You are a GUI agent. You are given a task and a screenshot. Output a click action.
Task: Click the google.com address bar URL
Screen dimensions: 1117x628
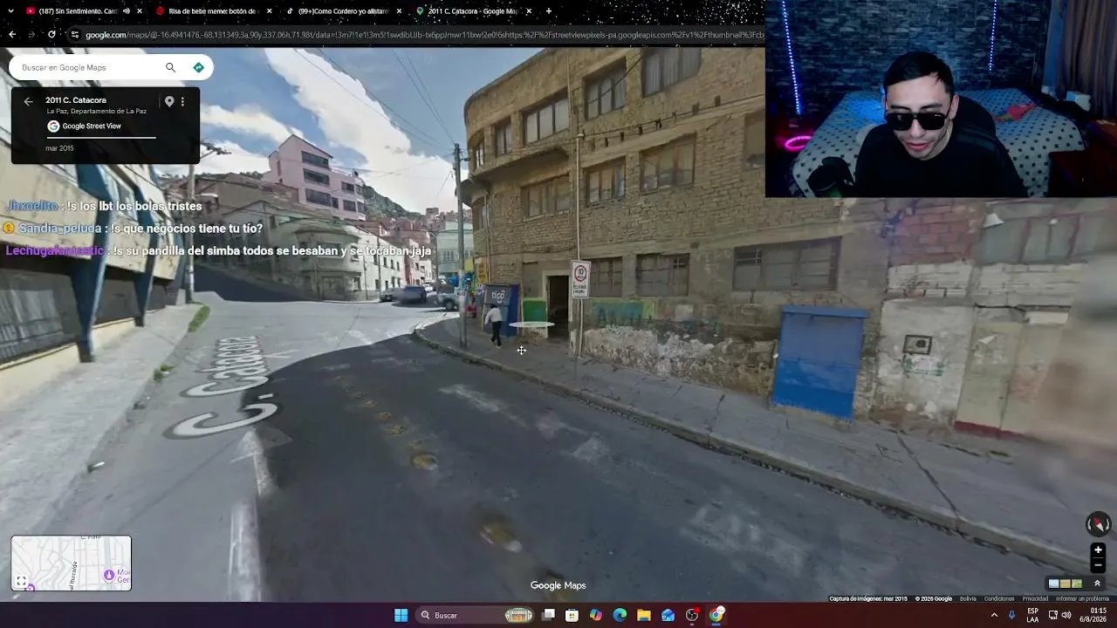[x=424, y=35]
